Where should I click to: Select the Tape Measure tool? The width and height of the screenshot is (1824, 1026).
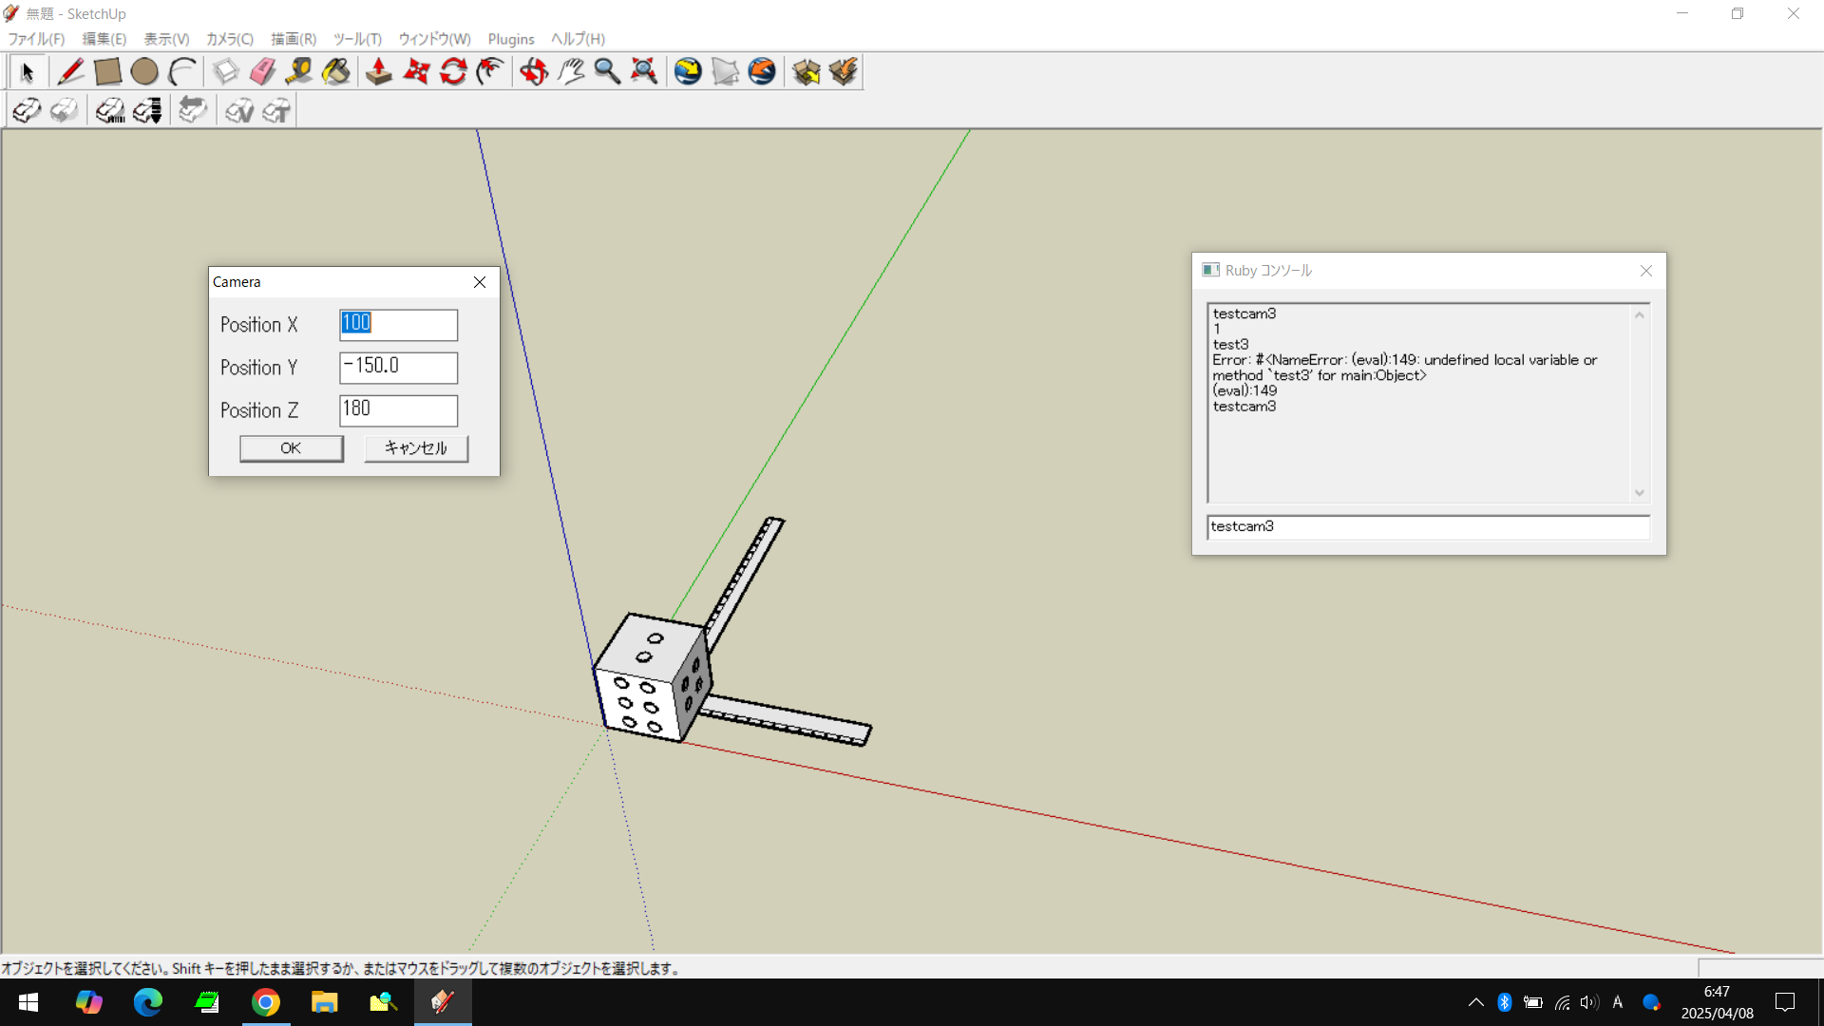point(299,71)
